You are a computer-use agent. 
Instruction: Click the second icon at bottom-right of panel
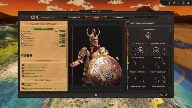(x=166, y=95)
